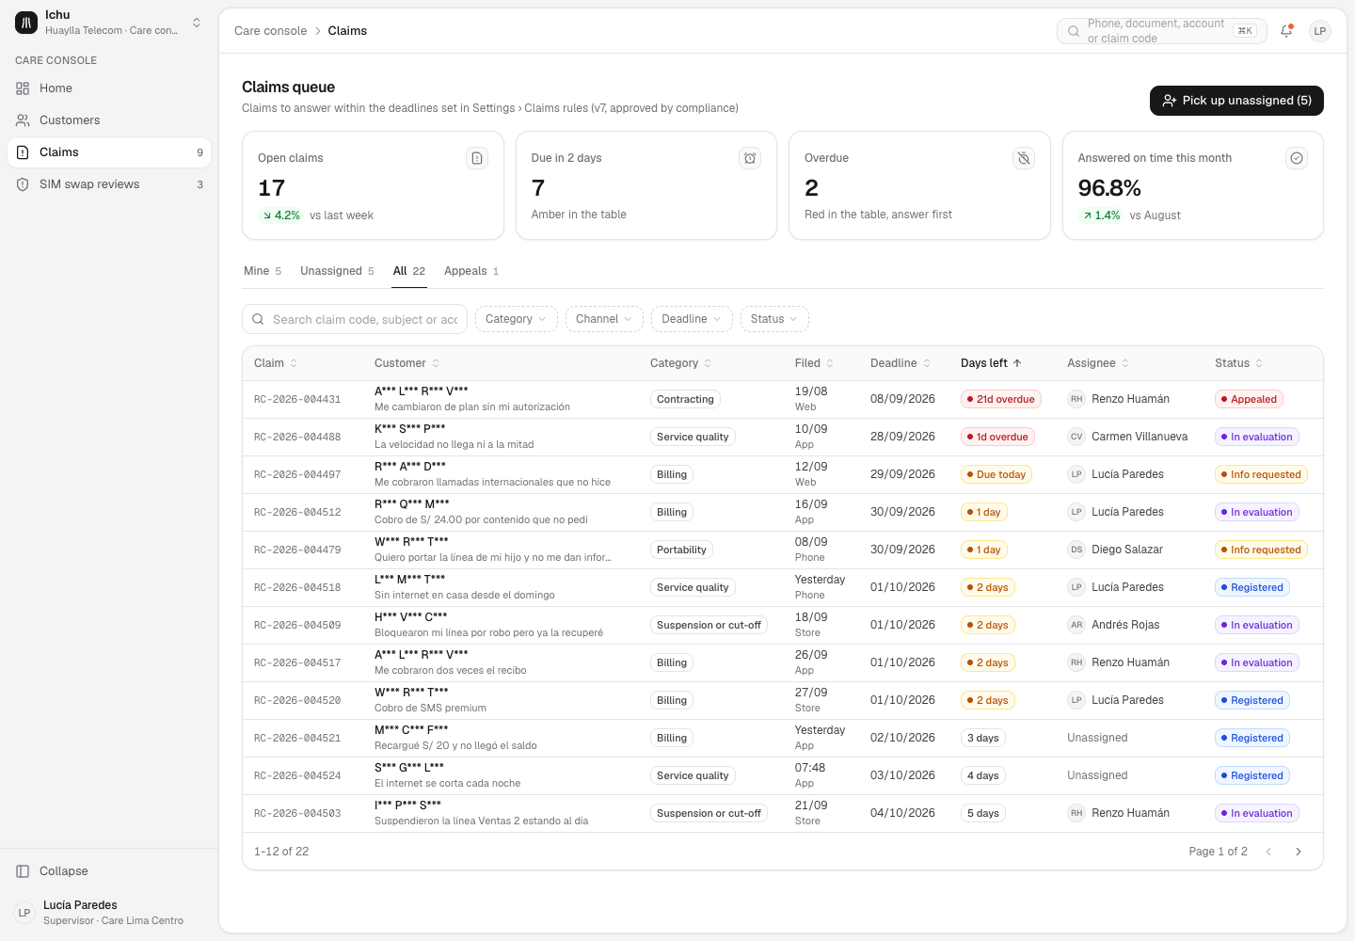Open the Deadline filter dropdown

(x=692, y=319)
